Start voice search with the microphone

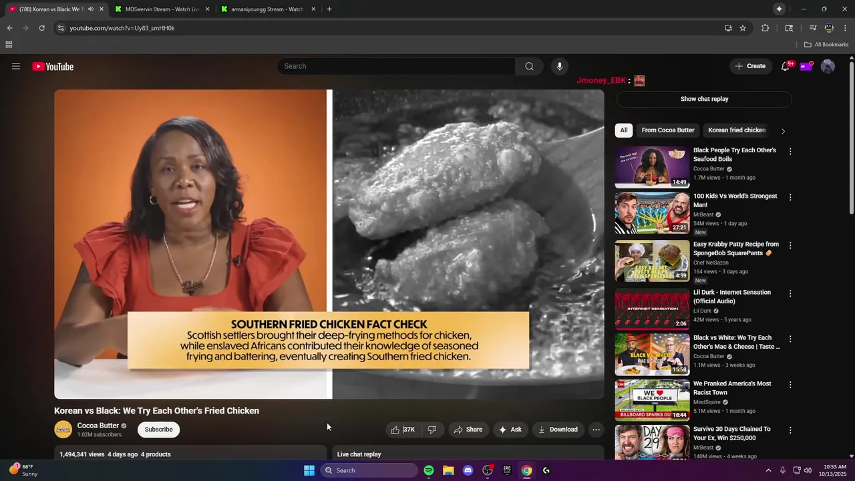click(560, 66)
